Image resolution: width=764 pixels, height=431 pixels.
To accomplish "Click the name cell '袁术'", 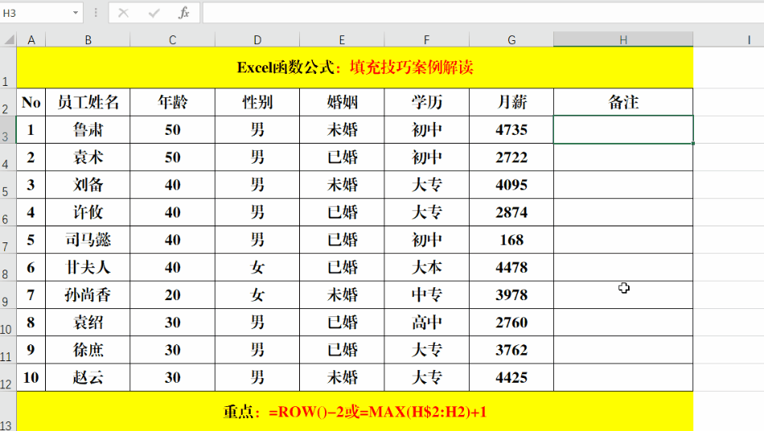I will (x=88, y=157).
